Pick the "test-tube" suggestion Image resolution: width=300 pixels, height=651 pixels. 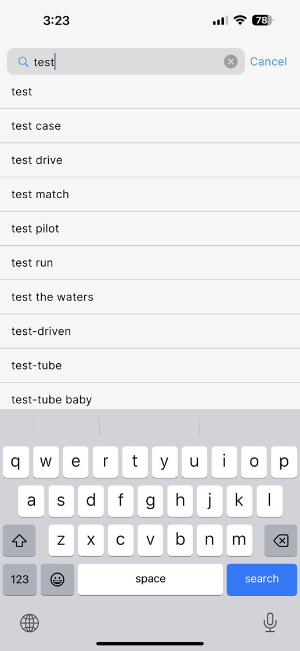coord(150,366)
